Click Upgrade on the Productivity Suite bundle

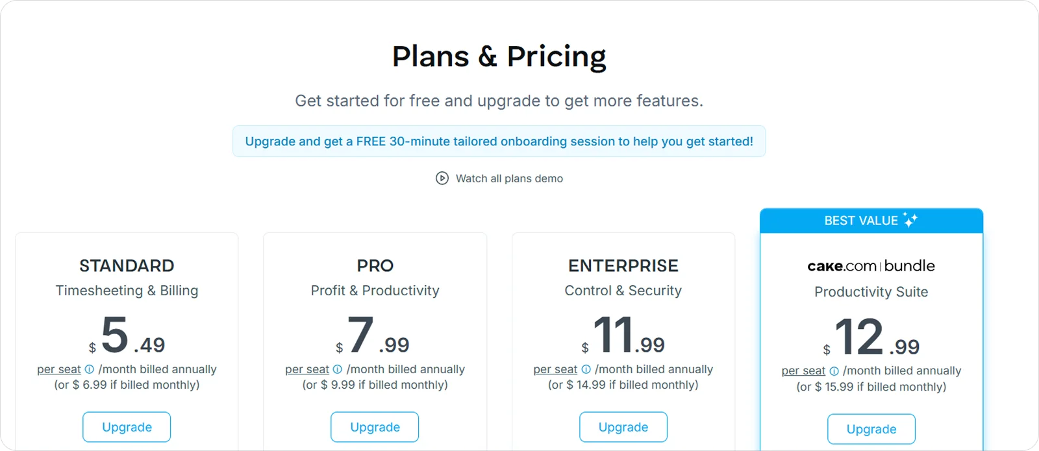[871, 429]
